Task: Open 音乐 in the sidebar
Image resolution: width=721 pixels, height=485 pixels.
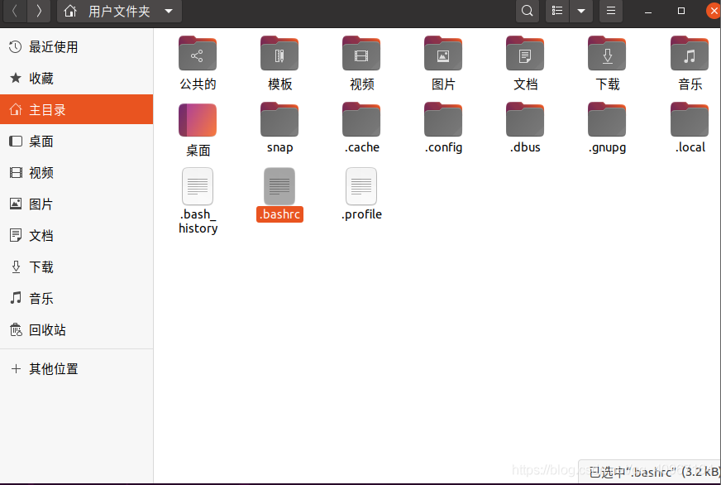Action: click(76, 298)
